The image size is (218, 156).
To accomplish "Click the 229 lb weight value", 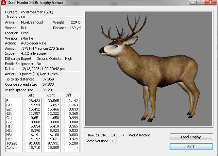I will click(x=75, y=23).
